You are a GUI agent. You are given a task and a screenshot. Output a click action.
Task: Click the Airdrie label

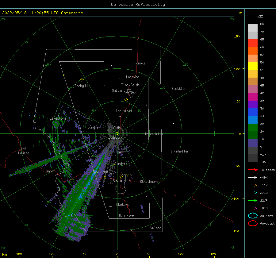click(x=121, y=164)
